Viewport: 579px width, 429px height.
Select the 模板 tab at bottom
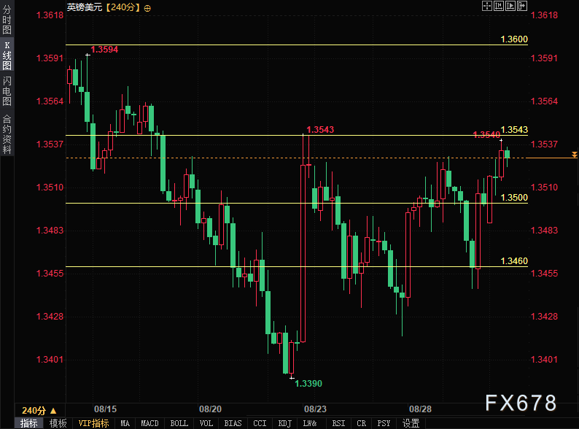tap(58, 423)
